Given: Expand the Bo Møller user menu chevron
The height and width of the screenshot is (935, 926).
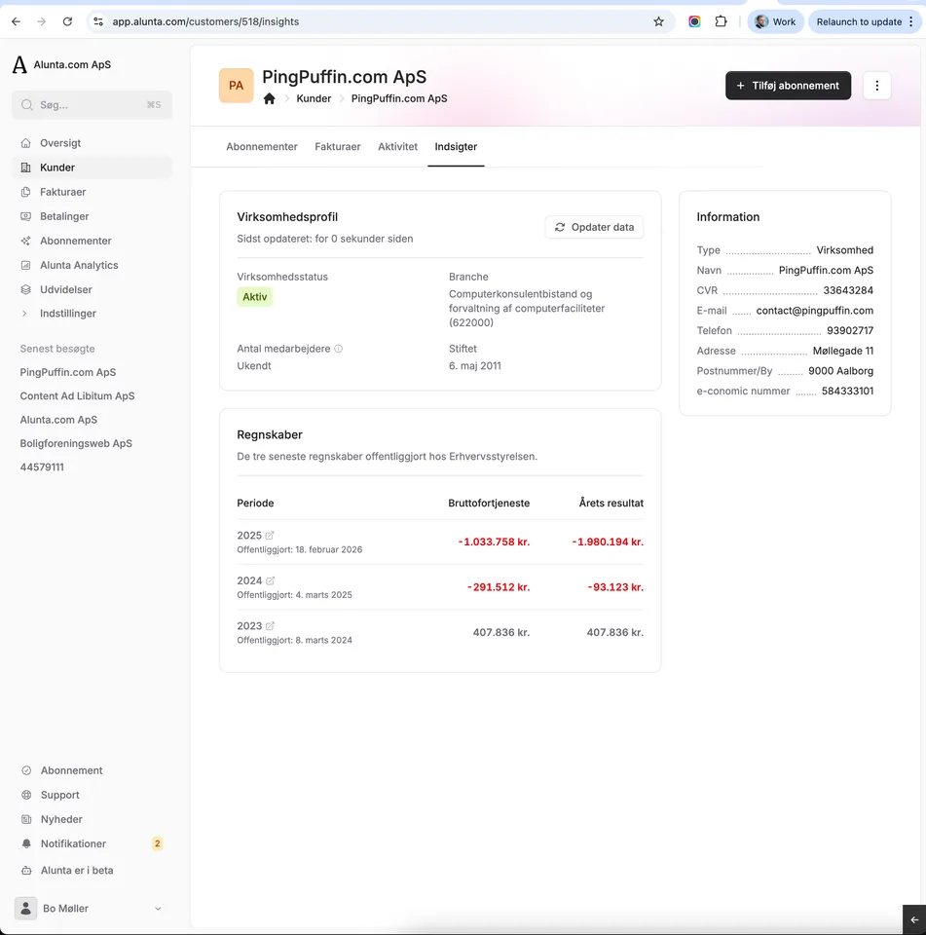Looking at the screenshot, I should pos(158,909).
